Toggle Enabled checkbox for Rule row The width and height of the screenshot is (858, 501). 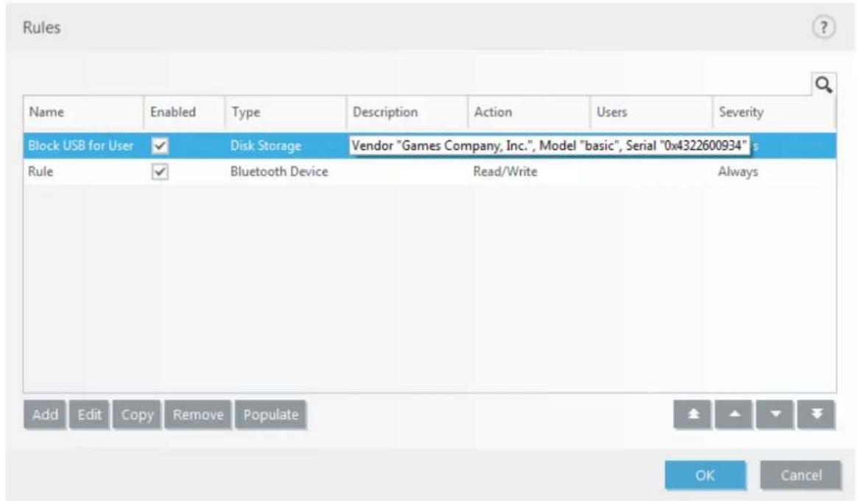[x=160, y=171]
